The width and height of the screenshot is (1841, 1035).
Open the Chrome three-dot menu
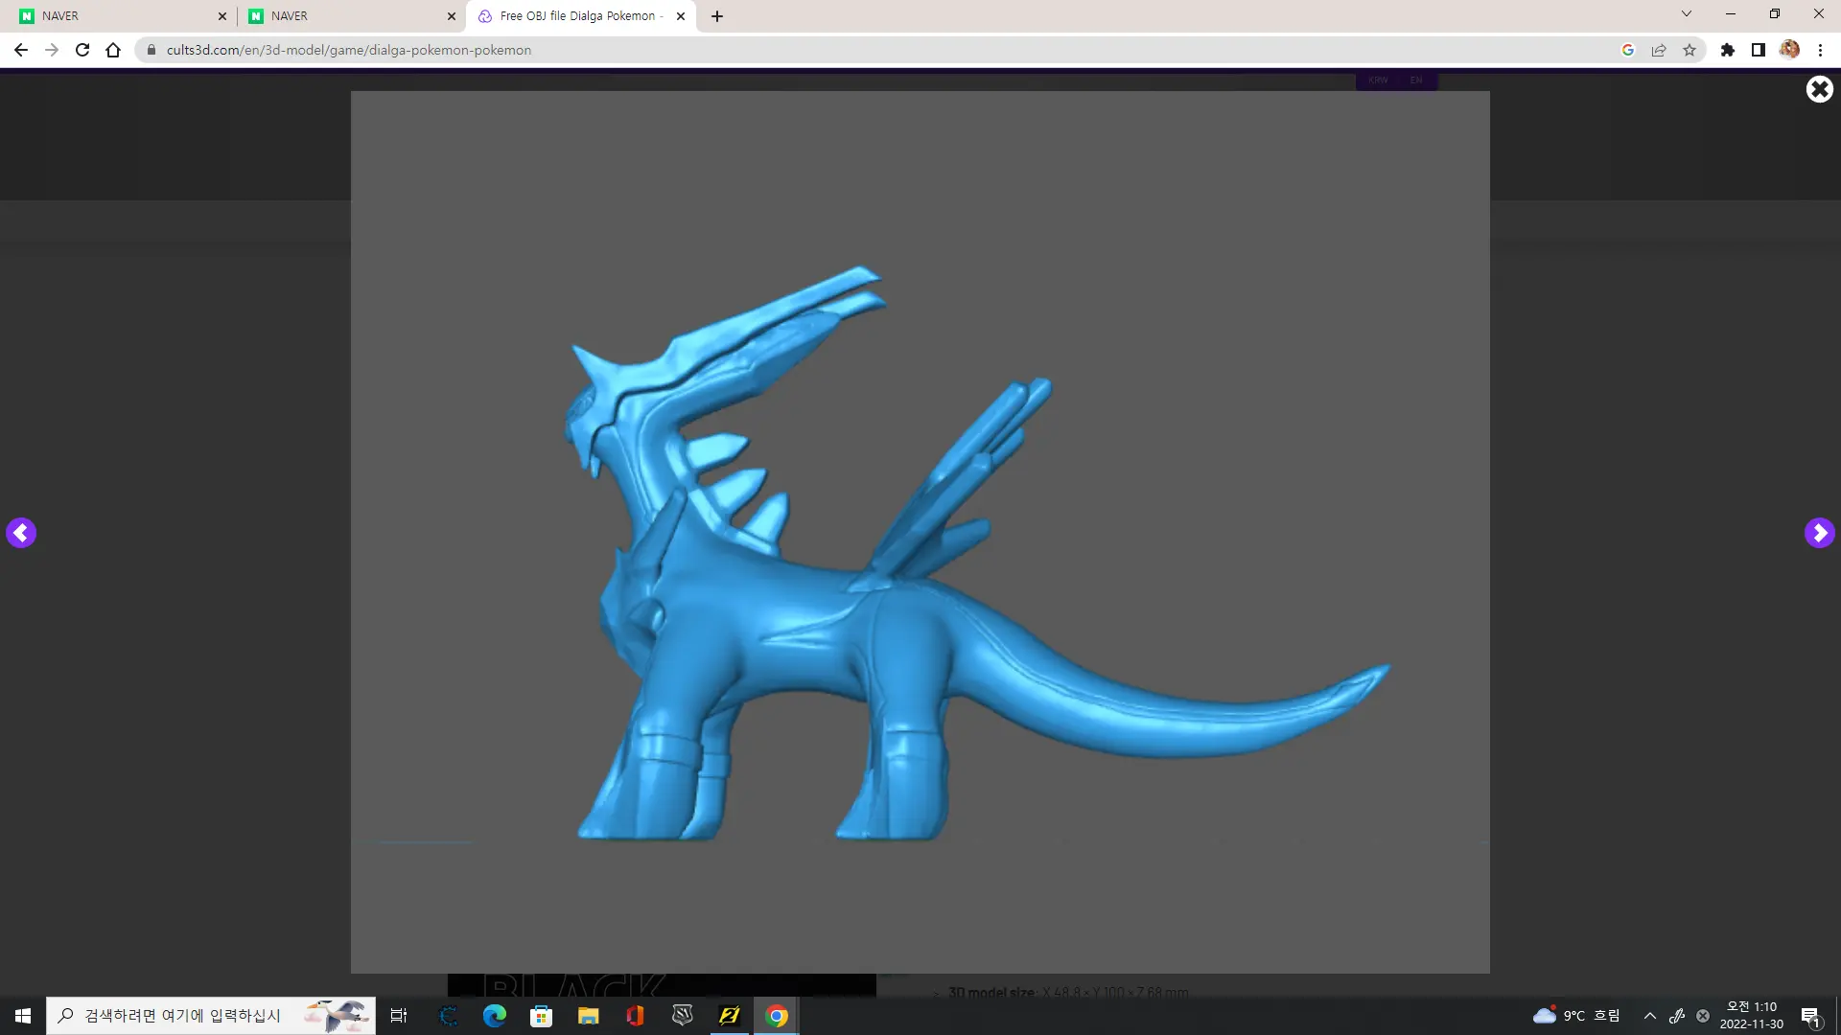(x=1820, y=50)
